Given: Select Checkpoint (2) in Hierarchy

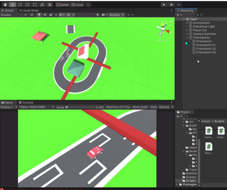Looking at the screenshot, I should point(206,49).
